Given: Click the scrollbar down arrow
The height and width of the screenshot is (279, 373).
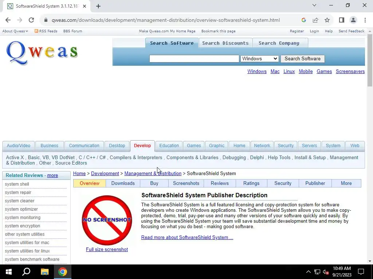Looking at the screenshot, I should tap(370, 261).
